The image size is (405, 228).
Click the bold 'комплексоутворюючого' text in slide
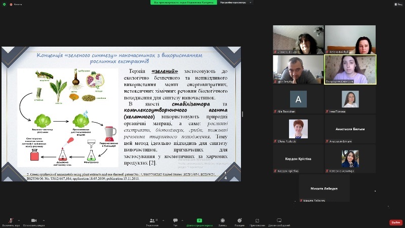pos(155,110)
